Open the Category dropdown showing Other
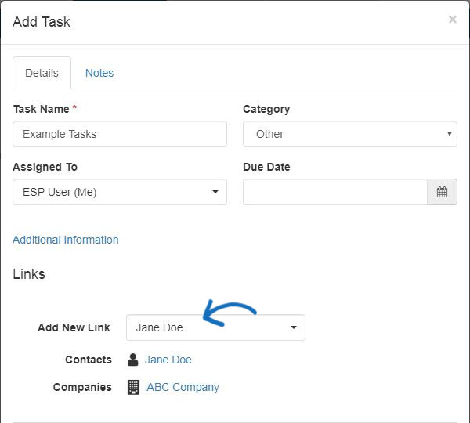Screen dimensions: 470x423 click(350, 134)
